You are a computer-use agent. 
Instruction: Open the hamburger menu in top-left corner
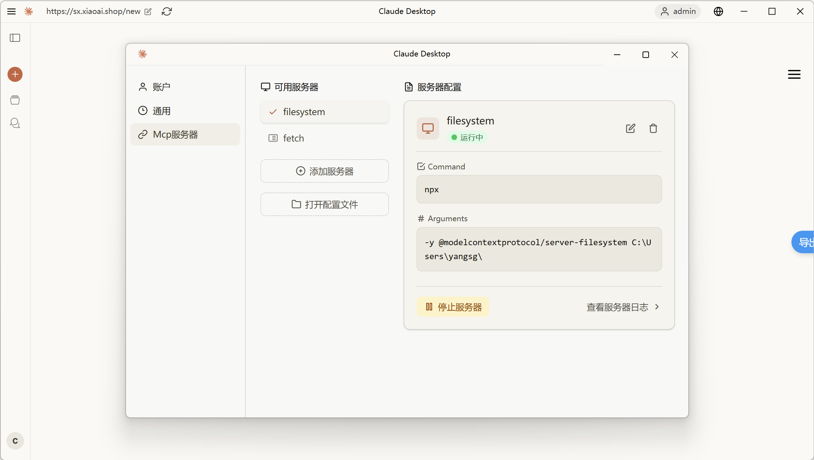[11, 11]
